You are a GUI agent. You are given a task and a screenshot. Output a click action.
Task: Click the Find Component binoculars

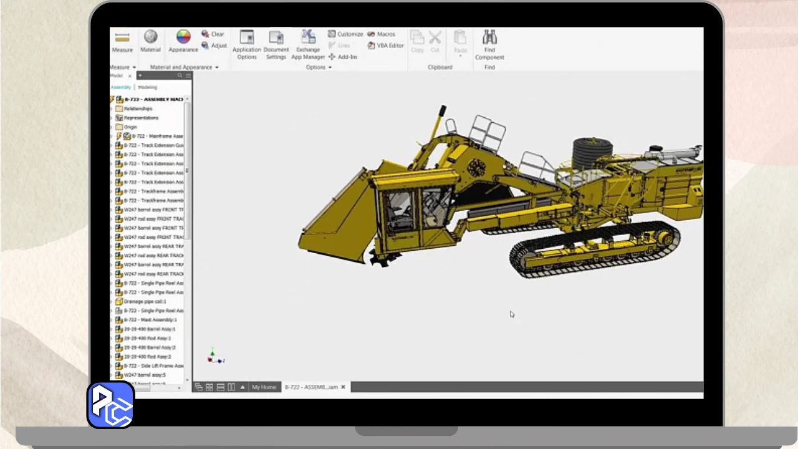(489, 37)
